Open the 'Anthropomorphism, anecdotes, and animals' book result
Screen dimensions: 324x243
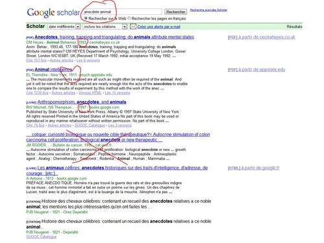click(x=82, y=102)
